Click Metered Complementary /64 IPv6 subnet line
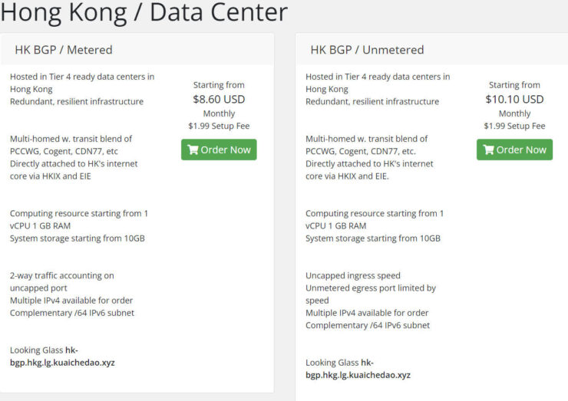The height and width of the screenshot is (401, 568). click(x=72, y=313)
